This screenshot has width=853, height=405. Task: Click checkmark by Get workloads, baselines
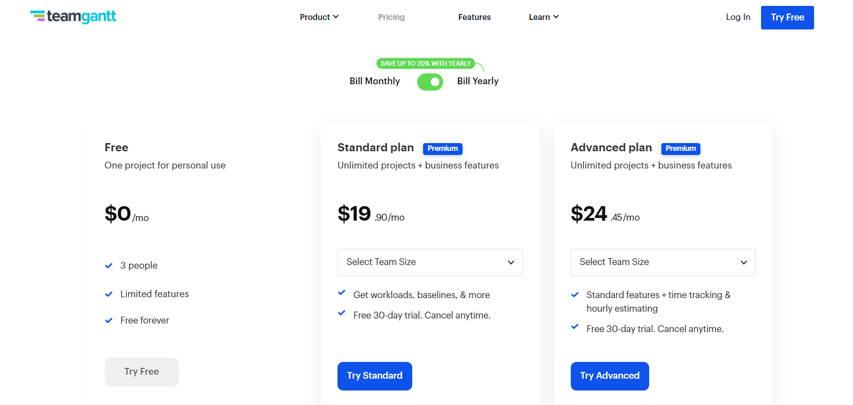coord(341,293)
